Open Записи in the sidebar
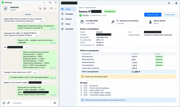 (68, 9)
